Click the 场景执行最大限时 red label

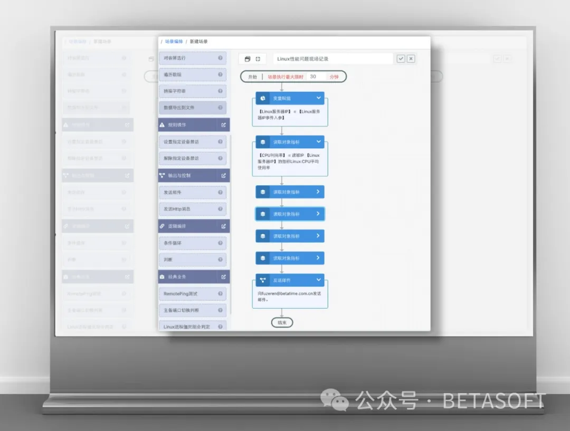pos(286,77)
